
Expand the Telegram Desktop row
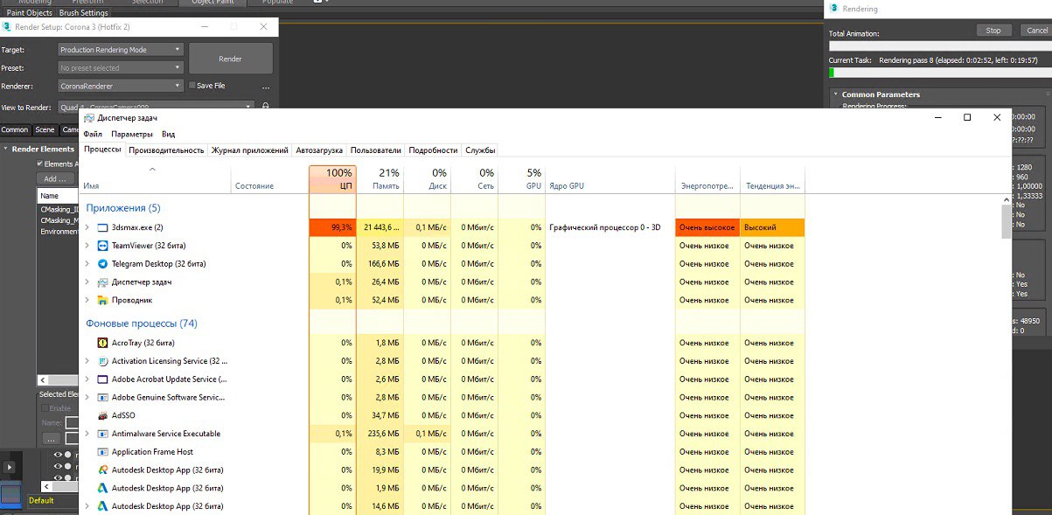point(87,264)
